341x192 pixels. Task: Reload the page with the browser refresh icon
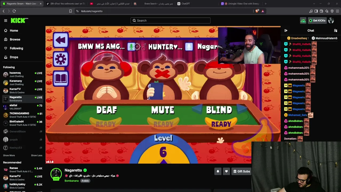point(14,11)
